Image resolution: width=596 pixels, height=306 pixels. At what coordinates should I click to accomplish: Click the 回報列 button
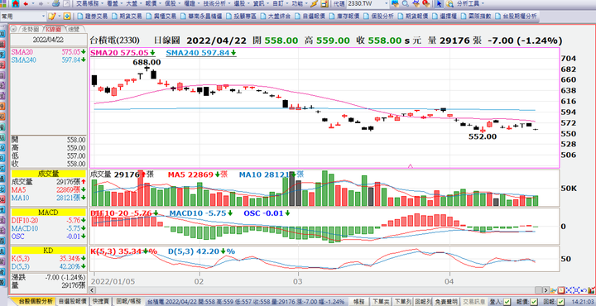coord(423,302)
